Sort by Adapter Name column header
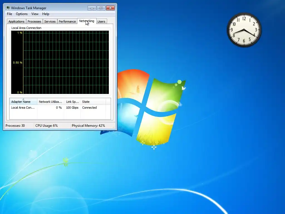Screen dimensions: 285x214 (x=23, y=102)
